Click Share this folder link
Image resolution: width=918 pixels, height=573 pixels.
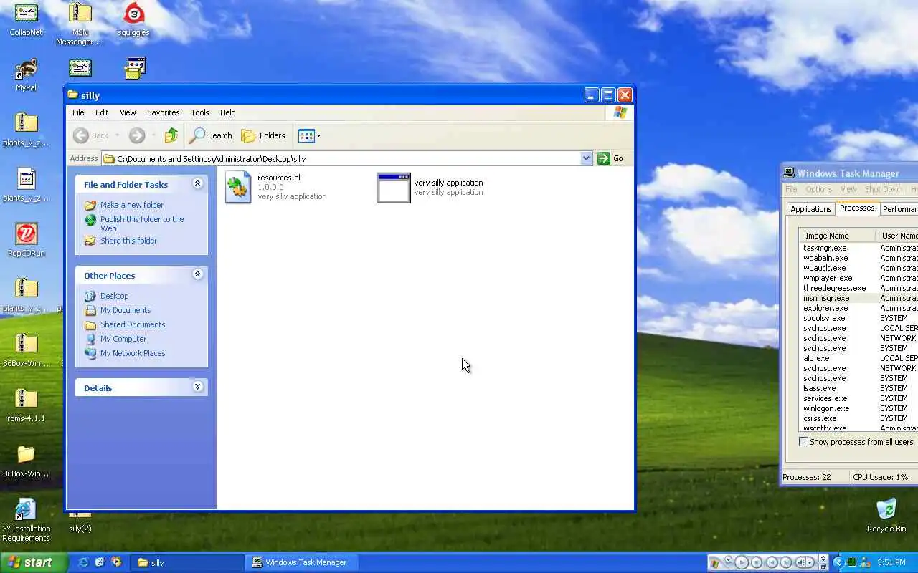click(128, 241)
